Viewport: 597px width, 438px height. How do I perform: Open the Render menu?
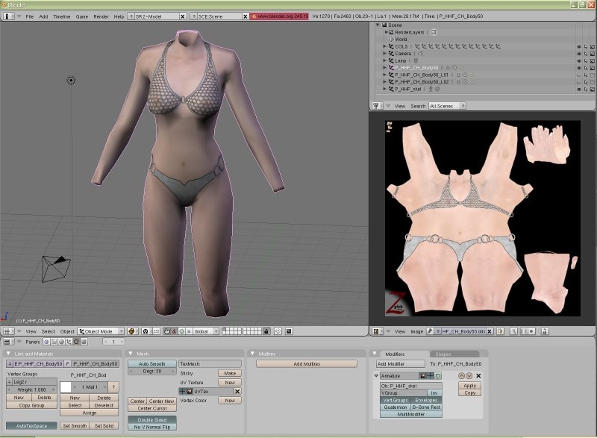pyautogui.click(x=101, y=16)
